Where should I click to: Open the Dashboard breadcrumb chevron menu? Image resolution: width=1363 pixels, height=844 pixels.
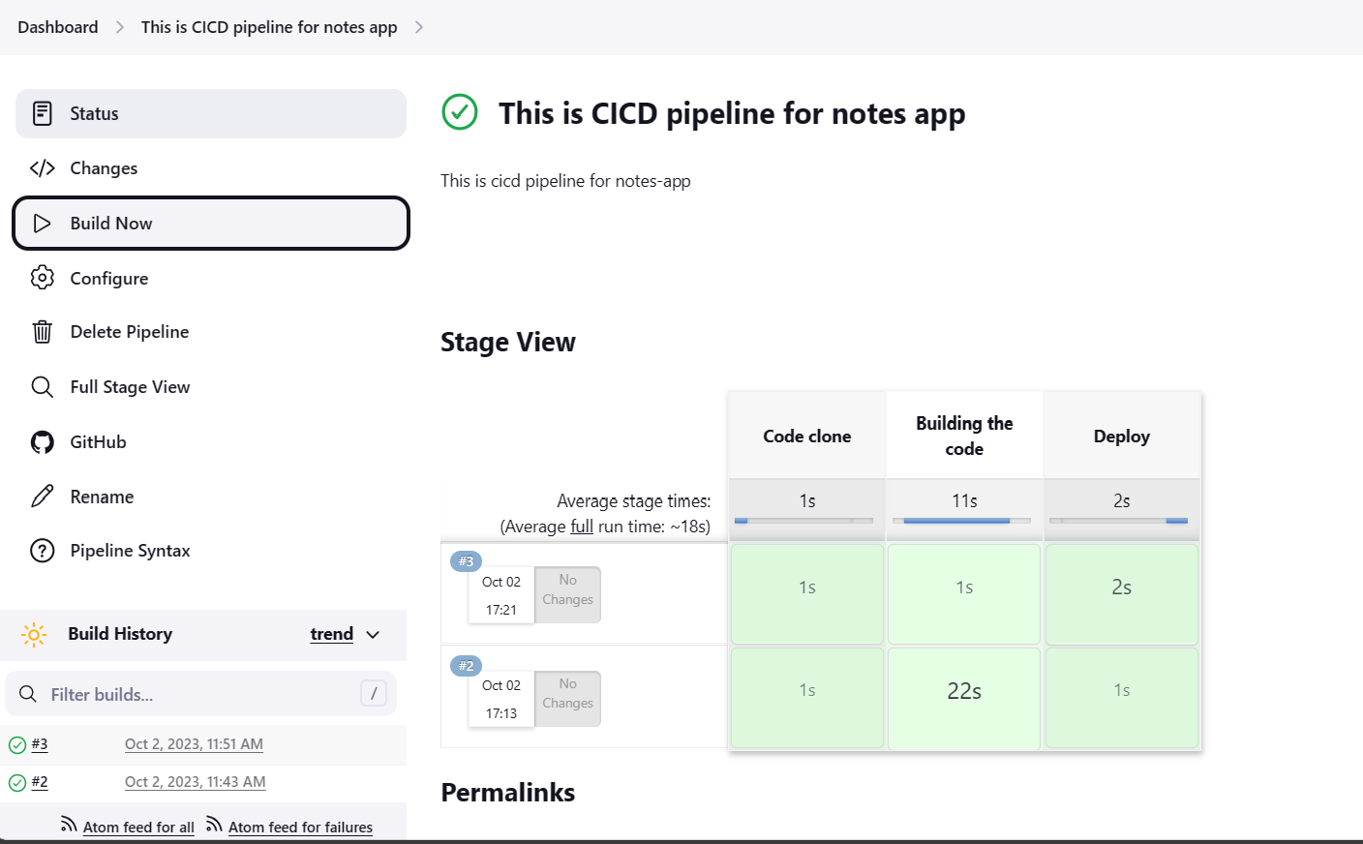[120, 27]
